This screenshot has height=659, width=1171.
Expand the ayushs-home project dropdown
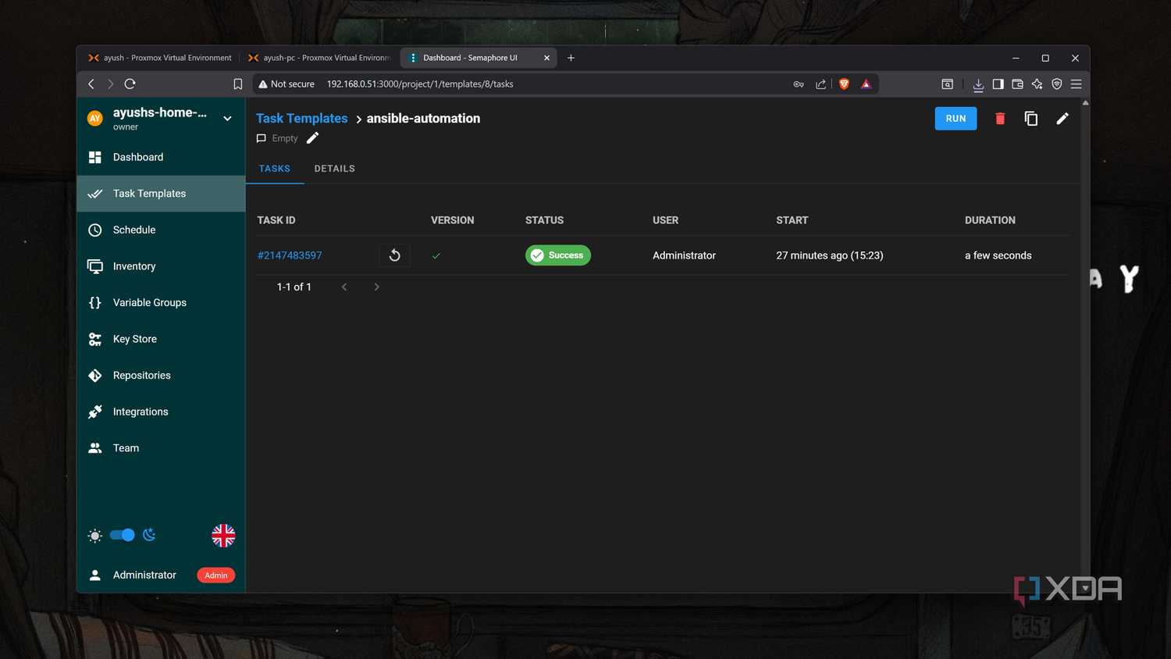[x=227, y=119]
